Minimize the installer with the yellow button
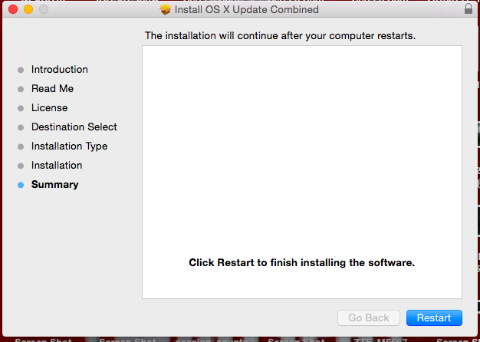Image resolution: width=480 pixels, height=342 pixels. [x=28, y=9]
